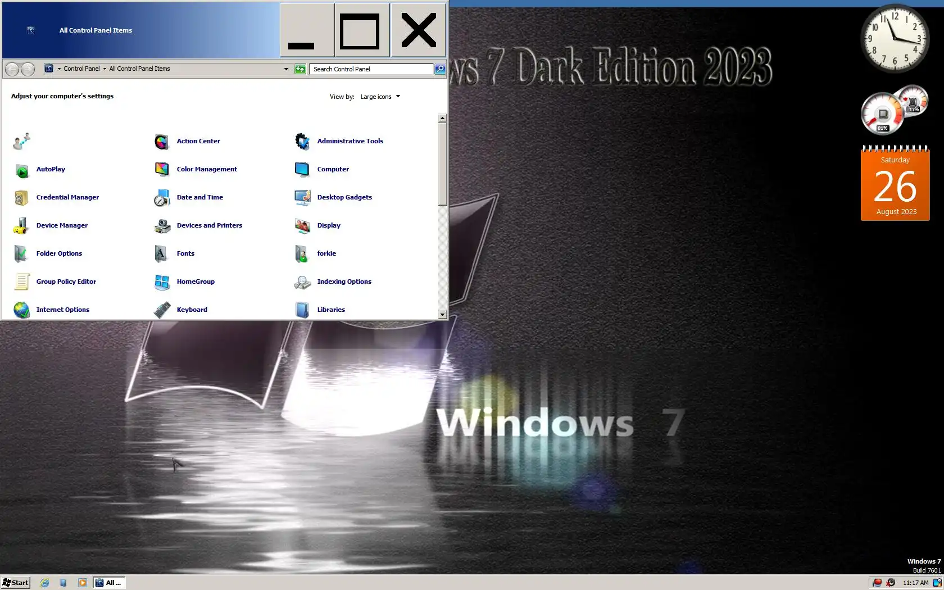Open the View by Large icons dropdown
Viewport: 944px width, 590px height.
point(380,97)
